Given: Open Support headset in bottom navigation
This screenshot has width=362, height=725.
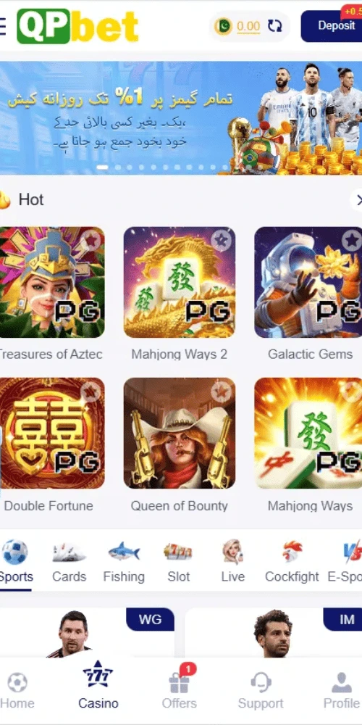Looking at the screenshot, I should (261, 691).
